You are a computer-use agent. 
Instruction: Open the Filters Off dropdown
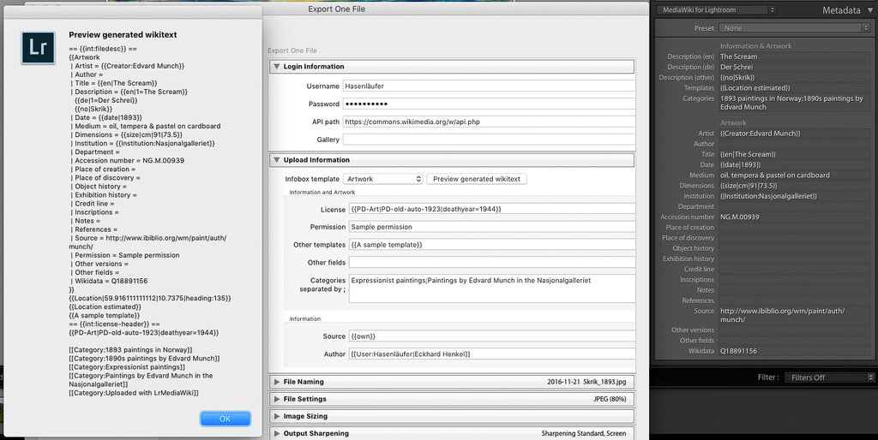pos(829,378)
